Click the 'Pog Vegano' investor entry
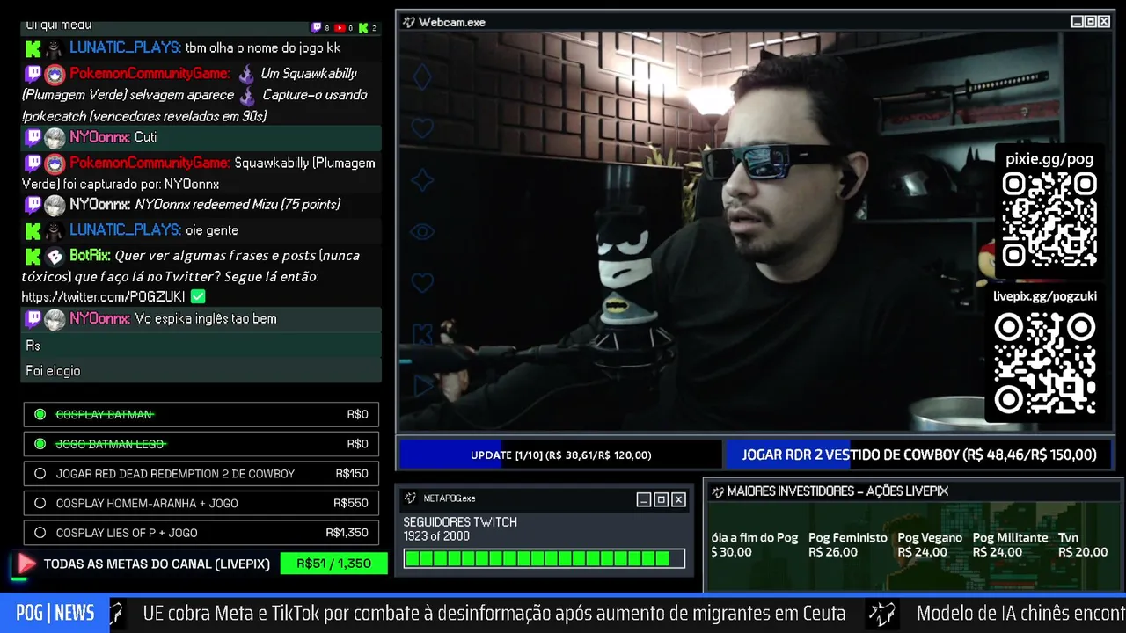Viewport: 1126px width, 633px height. [x=930, y=545]
